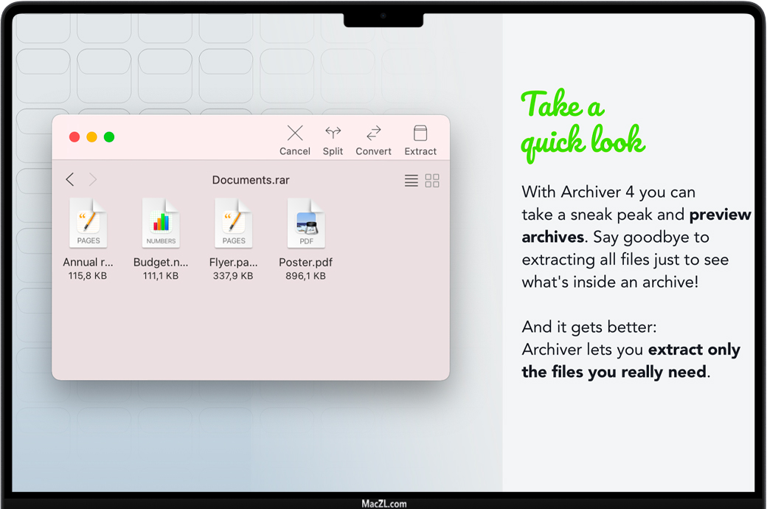Click the Flyer.pa... file name label
Screen dimensions: 767x509
point(234,262)
